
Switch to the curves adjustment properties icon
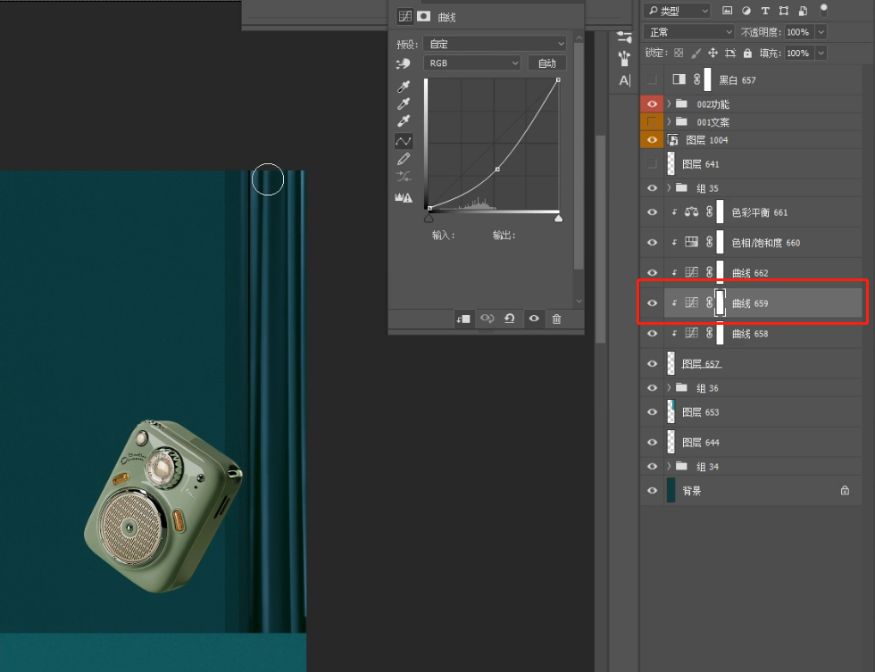pyautogui.click(x=405, y=16)
